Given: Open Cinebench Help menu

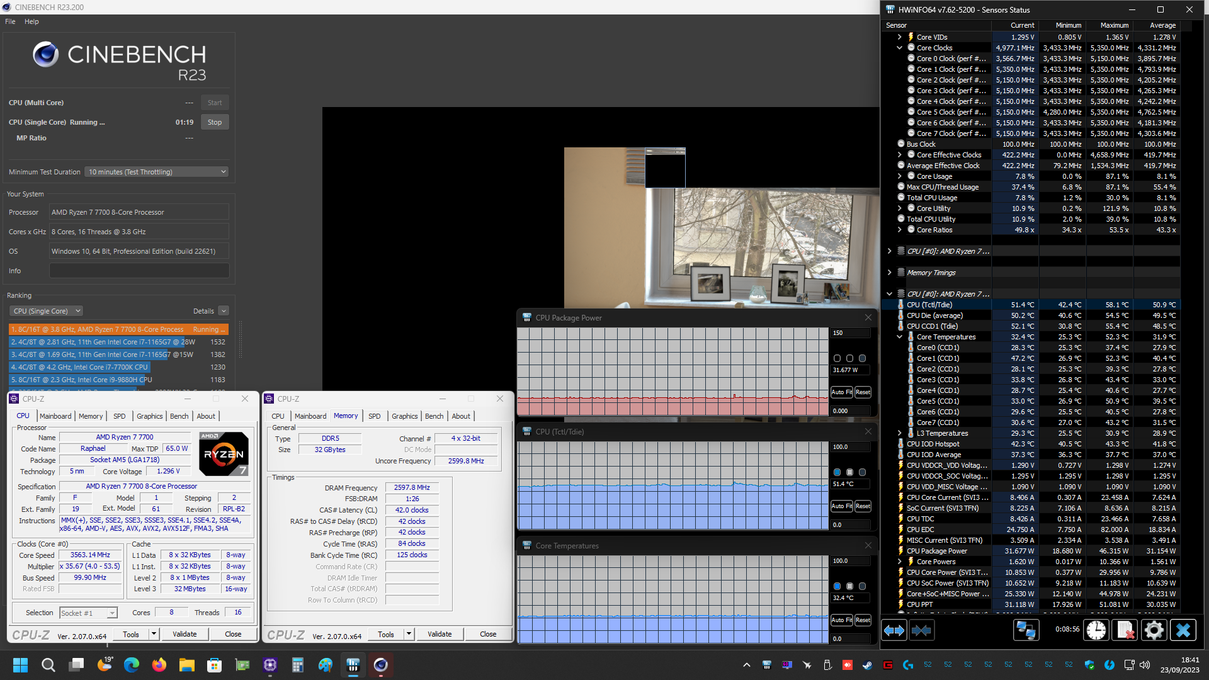Looking at the screenshot, I should tap(31, 21).
